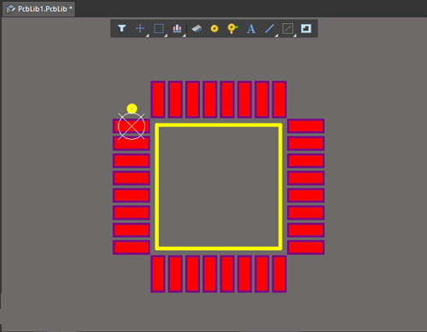427x332 pixels.
Task: Select the top-right horizontal pad on the right side
Action: 306,126
